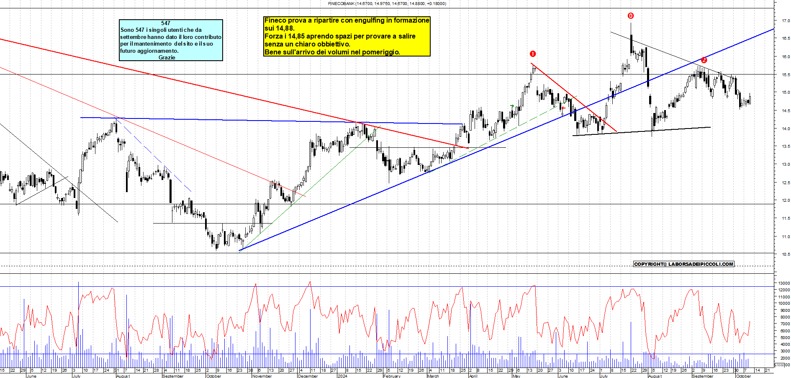Viewport: 791px width, 378px height.
Task: Select the small red arrow marker on the chart
Action: (x=563, y=108)
